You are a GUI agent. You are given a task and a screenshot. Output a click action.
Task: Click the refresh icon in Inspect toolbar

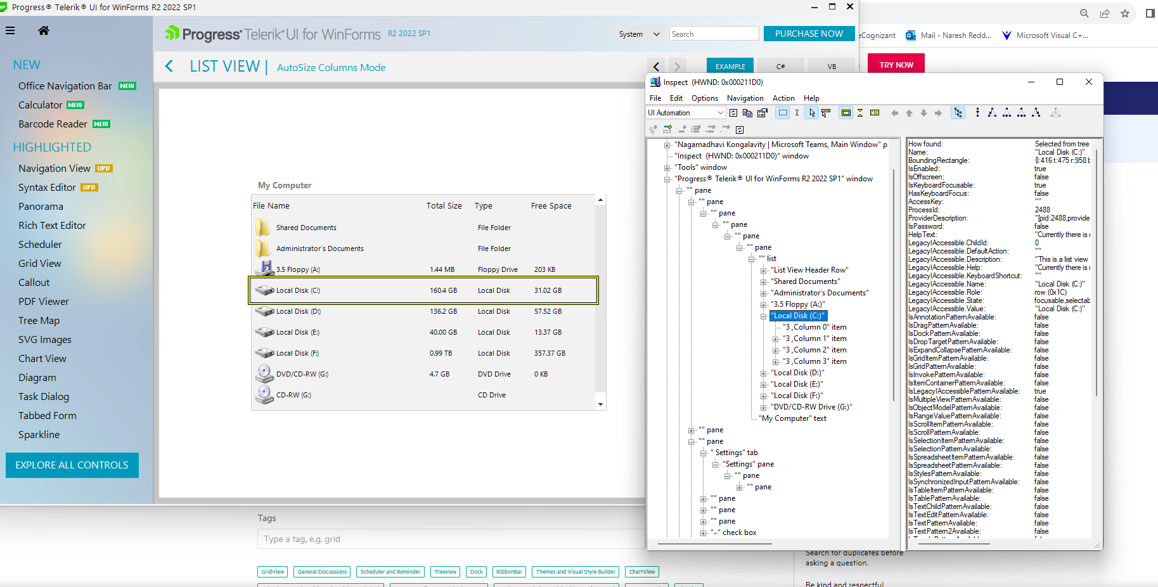(x=733, y=112)
